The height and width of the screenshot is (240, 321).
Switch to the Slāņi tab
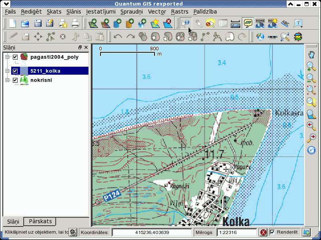point(13,222)
